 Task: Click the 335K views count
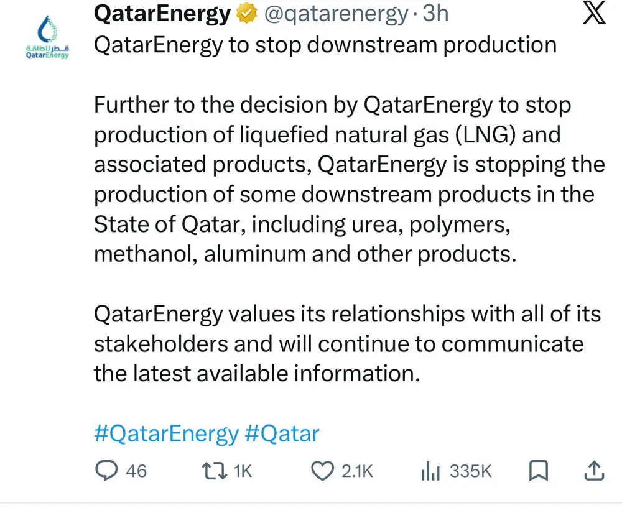coord(471,471)
